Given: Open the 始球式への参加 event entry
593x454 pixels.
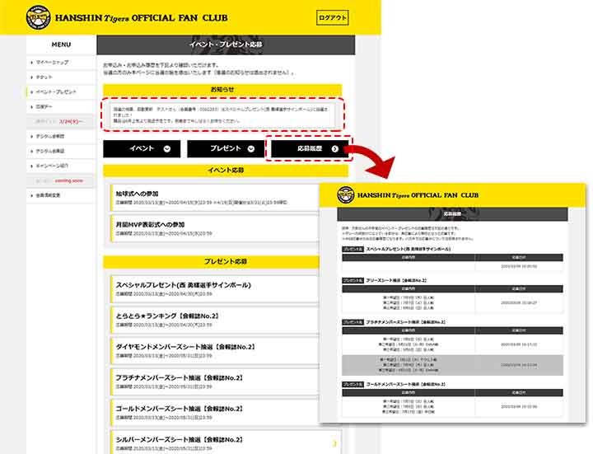Looking at the screenshot, I should (x=215, y=198).
